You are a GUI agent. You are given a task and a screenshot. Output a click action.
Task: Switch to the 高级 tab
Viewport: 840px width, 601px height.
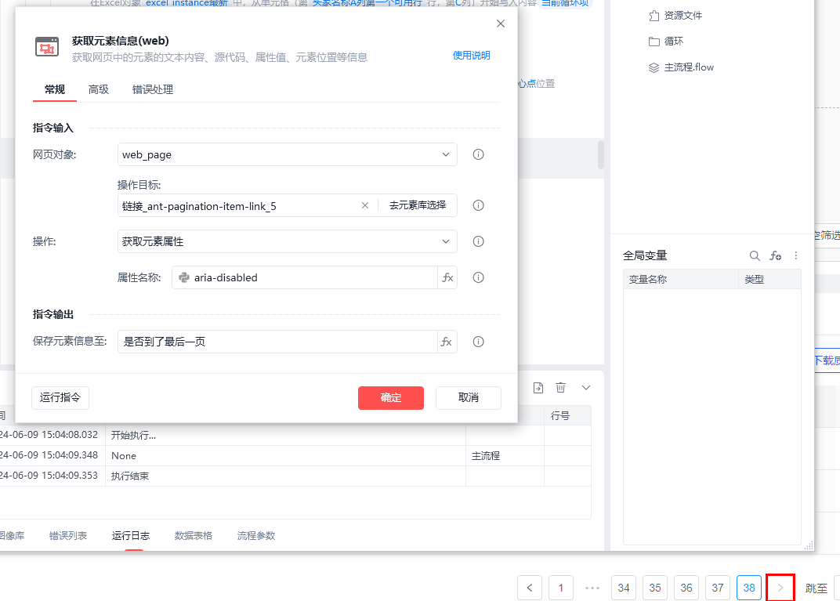coord(99,89)
